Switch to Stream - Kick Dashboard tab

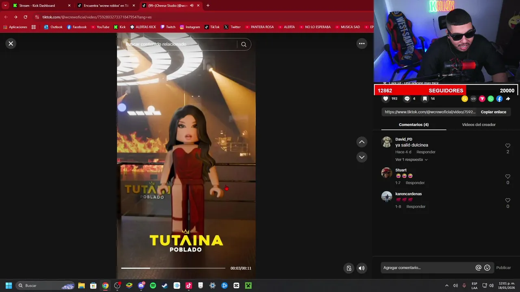pyautogui.click(x=37, y=6)
